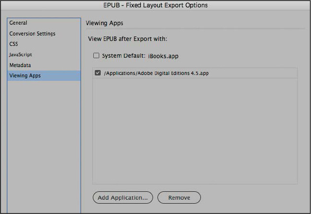The width and height of the screenshot is (311, 214).
Task: Click the Viewing Apps heading in the right pane
Action: click(105, 23)
